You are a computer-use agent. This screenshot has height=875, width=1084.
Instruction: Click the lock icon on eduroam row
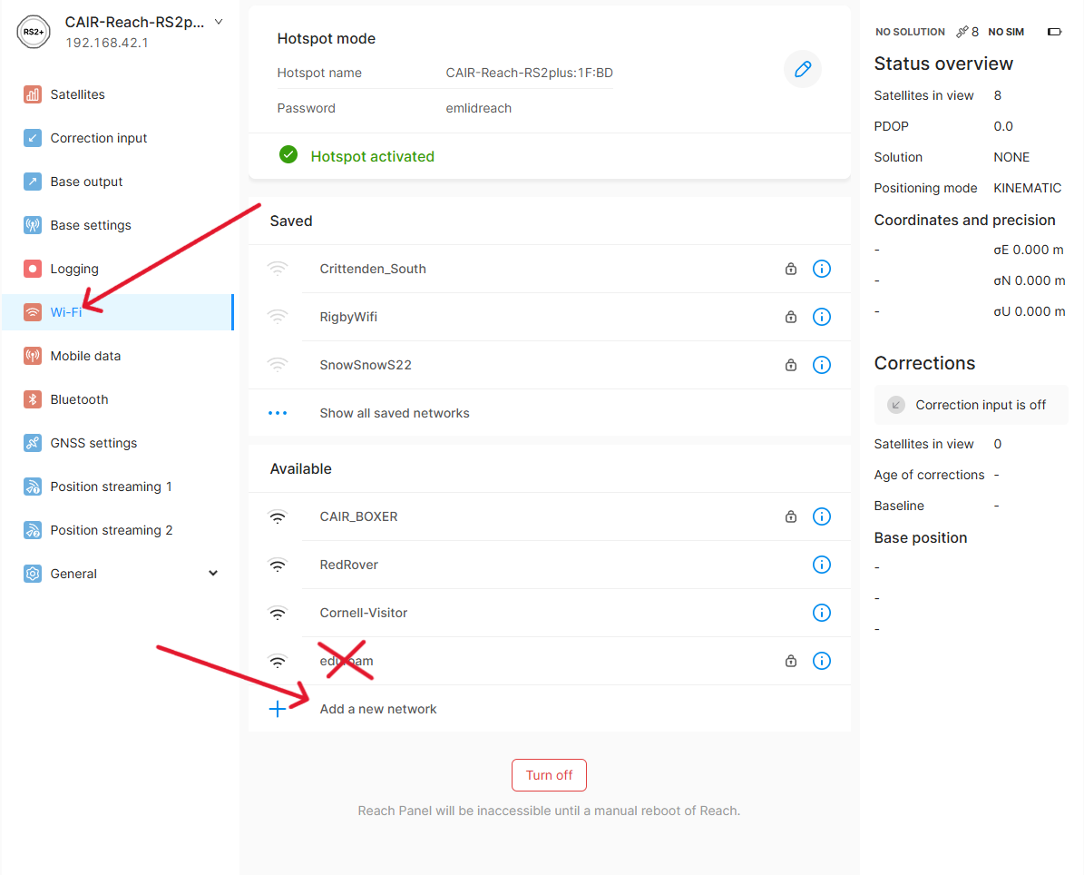pos(791,662)
